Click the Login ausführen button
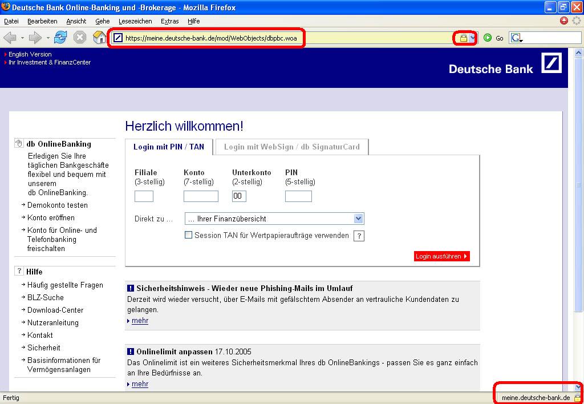584x404 pixels. (x=442, y=256)
